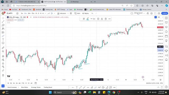Select the Measure ruler tool
The image size is (169, 95).
pos(3,48)
